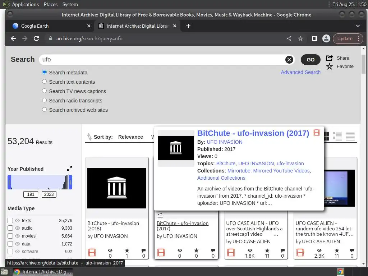
Task: Open the tab list dropdown arrow
Action: pyautogui.click(x=358, y=26)
